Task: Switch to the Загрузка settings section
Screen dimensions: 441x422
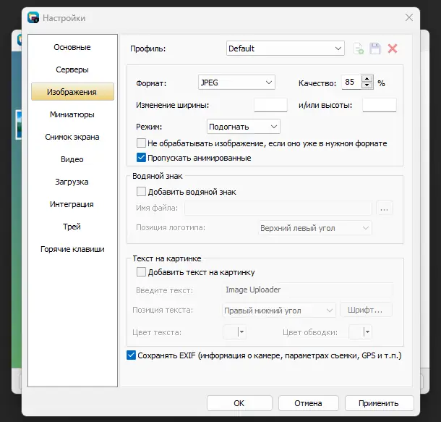Action: [72, 182]
